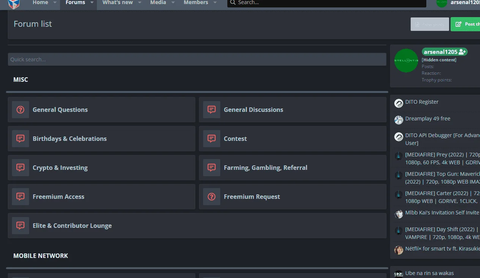Open the Top Gun: Maverick thread

pyautogui.click(x=442, y=178)
